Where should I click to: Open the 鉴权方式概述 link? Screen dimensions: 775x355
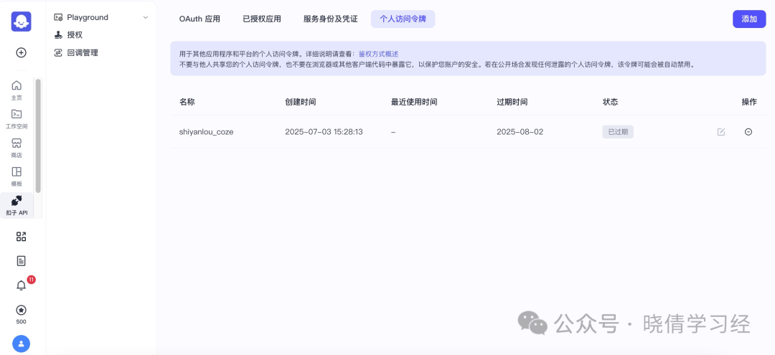[379, 53]
